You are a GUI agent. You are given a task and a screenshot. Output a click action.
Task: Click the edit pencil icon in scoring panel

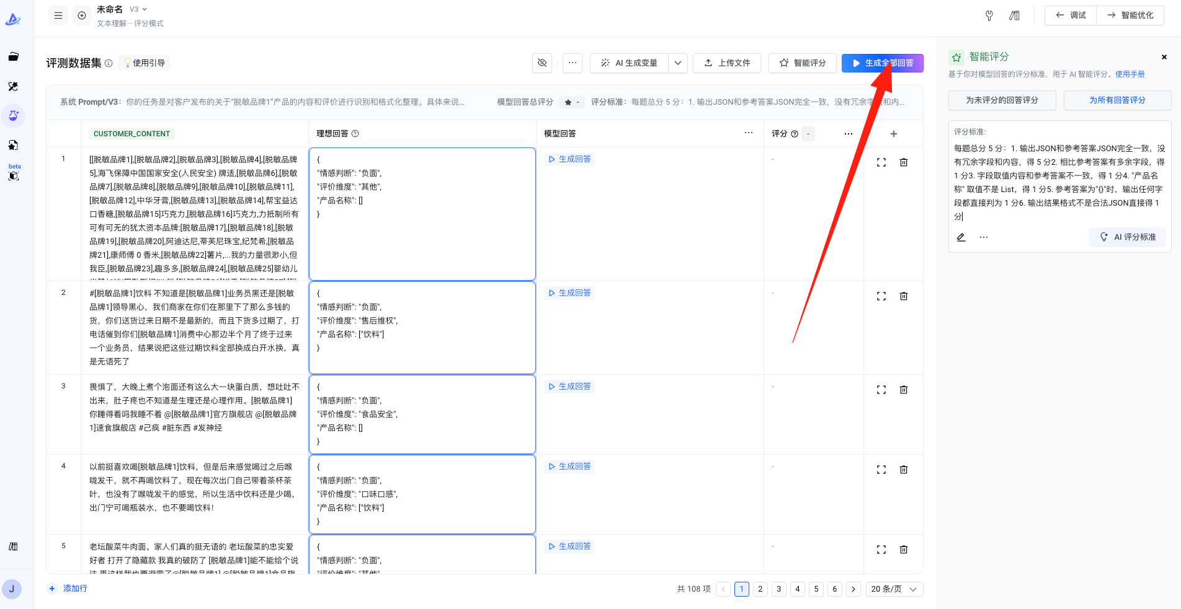pyautogui.click(x=961, y=237)
